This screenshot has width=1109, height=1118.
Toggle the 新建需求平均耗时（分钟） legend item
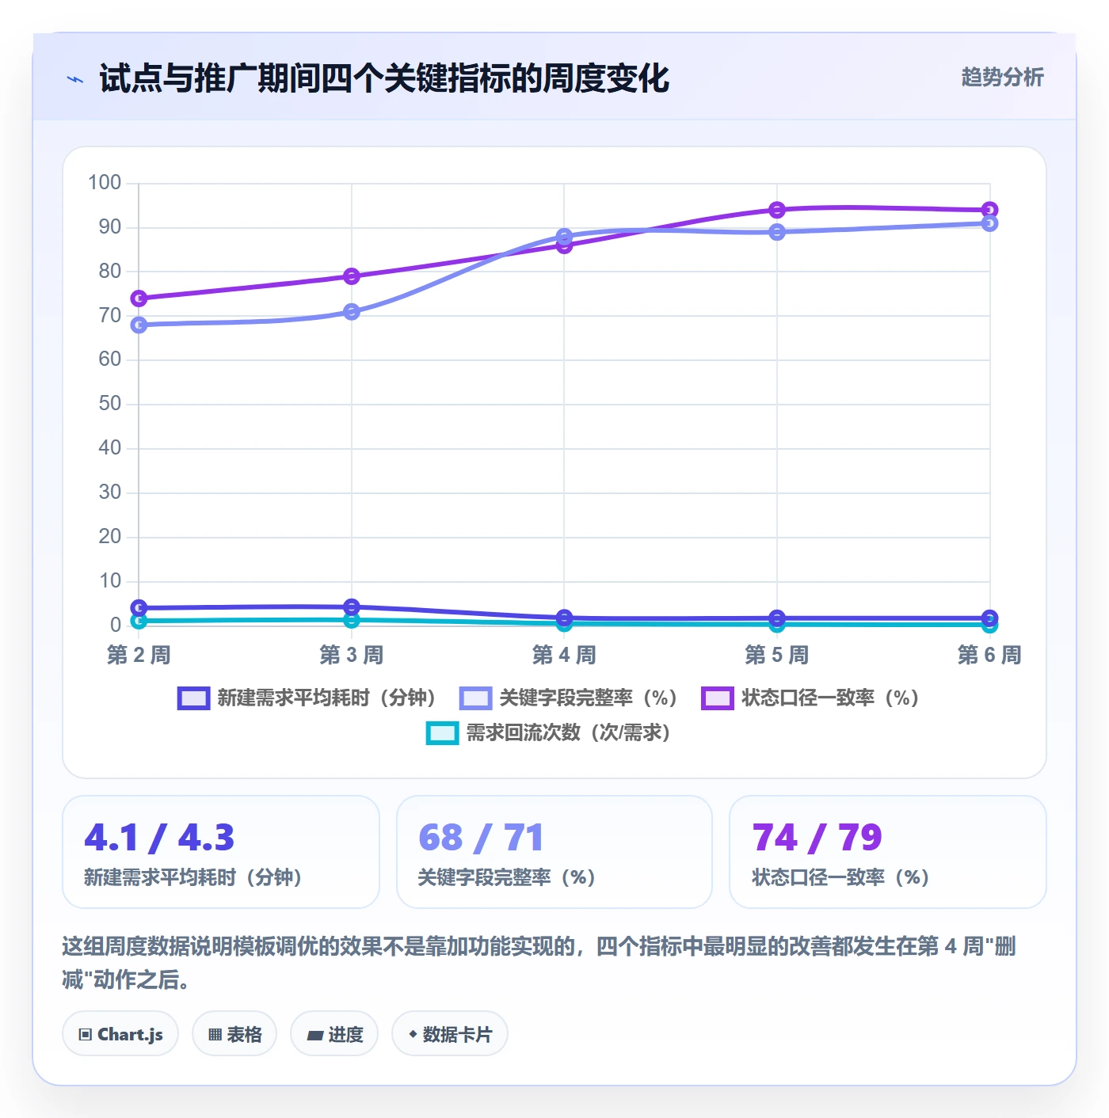point(307,698)
